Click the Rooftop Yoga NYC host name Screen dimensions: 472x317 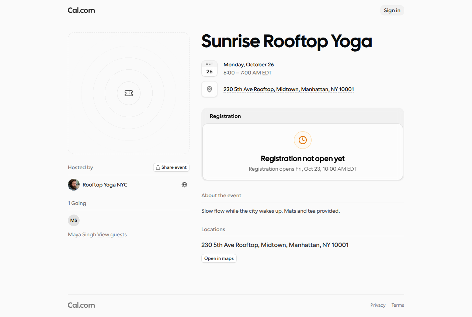(105, 185)
